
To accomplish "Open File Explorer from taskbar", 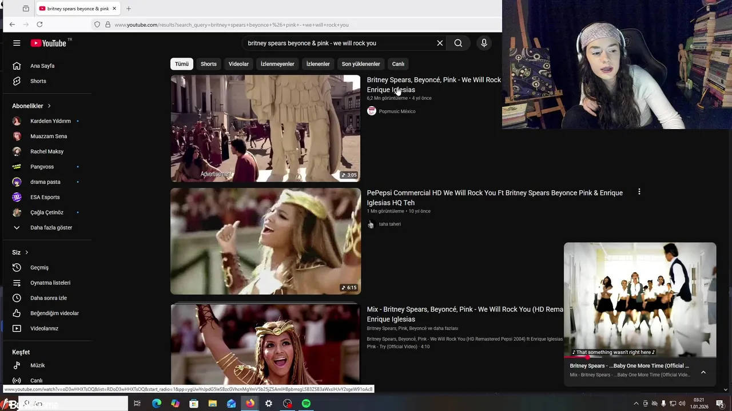I will click(212, 404).
